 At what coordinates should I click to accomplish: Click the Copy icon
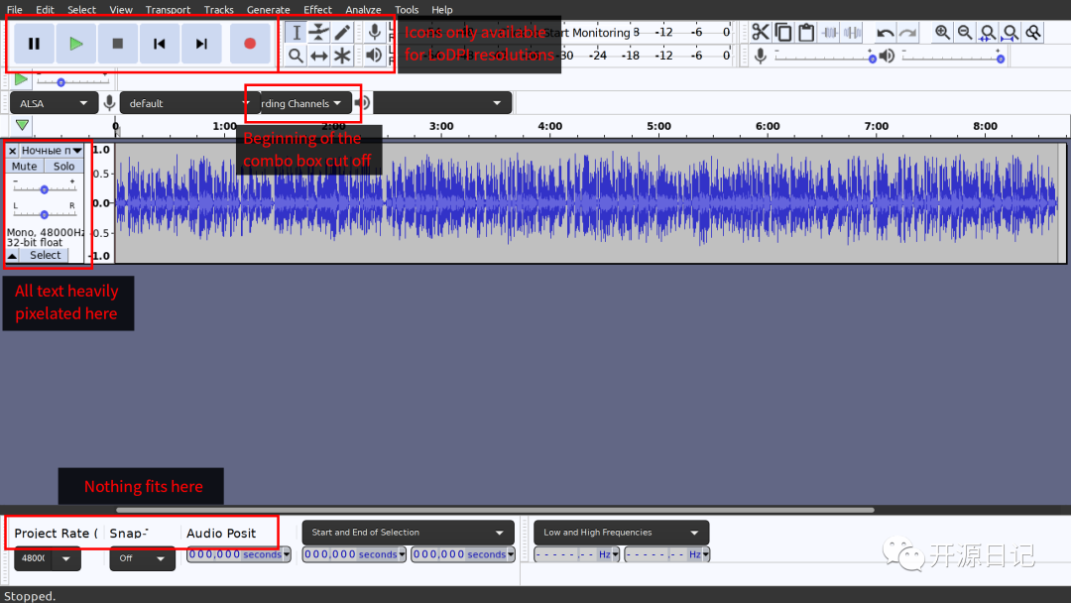coord(783,32)
